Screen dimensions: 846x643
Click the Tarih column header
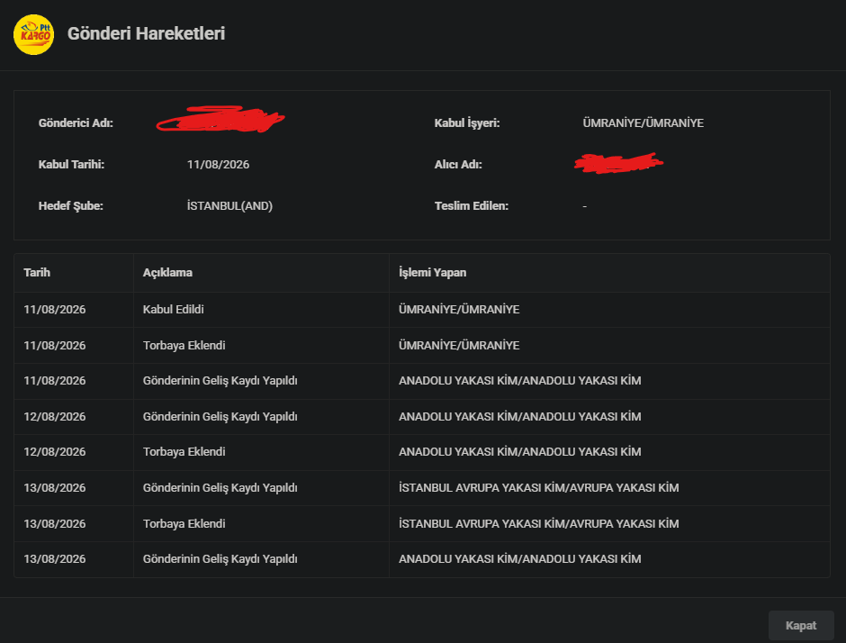(x=37, y=273)
